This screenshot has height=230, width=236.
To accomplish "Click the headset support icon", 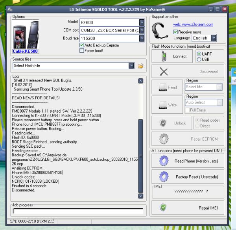I will click(159, 31).
